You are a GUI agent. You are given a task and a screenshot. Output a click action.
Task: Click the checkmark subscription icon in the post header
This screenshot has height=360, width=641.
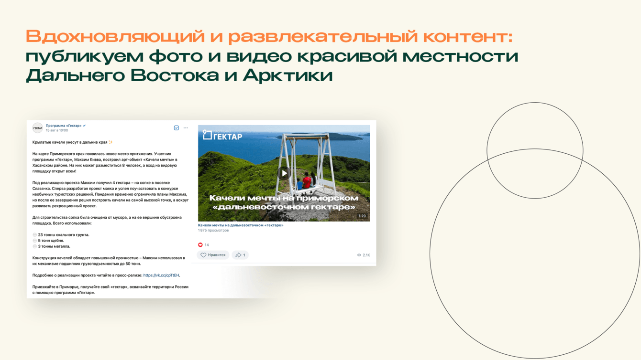click(x=177, y=128)
